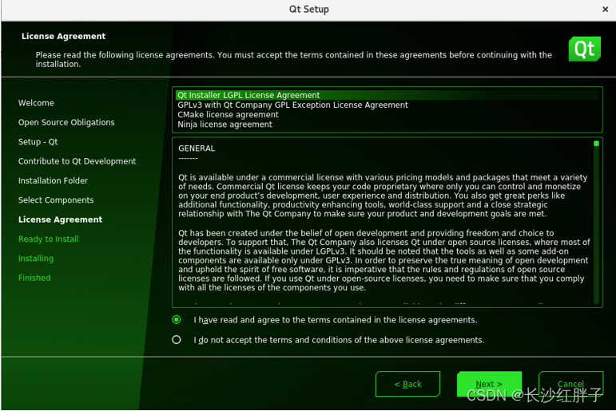Screen dimensions: 616x411
Task: Close the Qt Setup window
Action: tap(605, 10)
